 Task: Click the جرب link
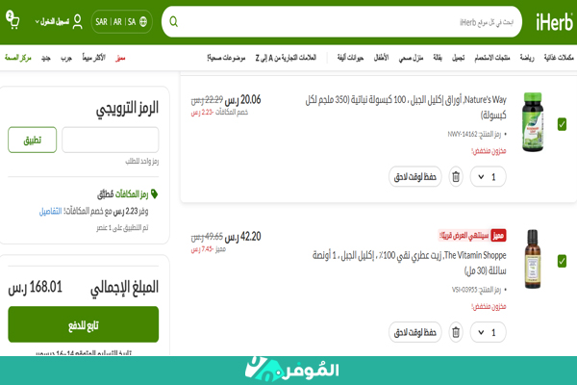click(66, 58)
